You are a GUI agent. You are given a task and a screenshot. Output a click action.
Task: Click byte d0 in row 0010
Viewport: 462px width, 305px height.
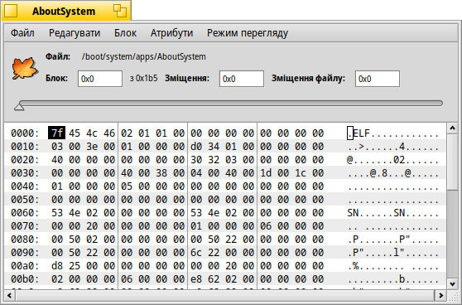pyautogui.click(x=196, y=147)
